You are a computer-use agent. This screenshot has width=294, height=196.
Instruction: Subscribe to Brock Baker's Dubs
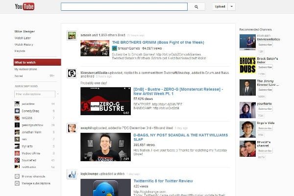265,67
